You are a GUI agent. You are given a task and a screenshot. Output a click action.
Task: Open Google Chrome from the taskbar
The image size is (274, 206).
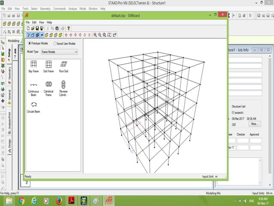21,201
